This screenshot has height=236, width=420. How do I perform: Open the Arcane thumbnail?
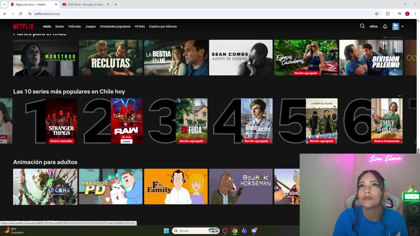pos(45,187)
